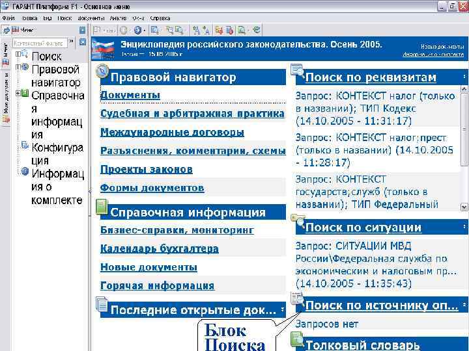Click the compass icon of Правовой навигатор
This screenshot has width=469, height=351.
coord(102,71)
